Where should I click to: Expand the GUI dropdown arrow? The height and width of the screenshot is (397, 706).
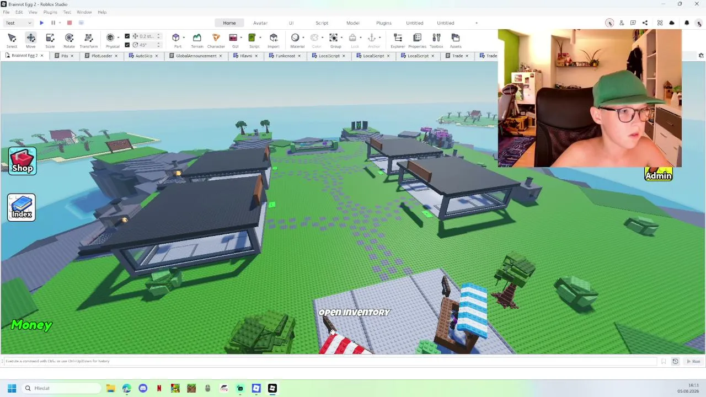pyautogui.click(x=241, y=38)
